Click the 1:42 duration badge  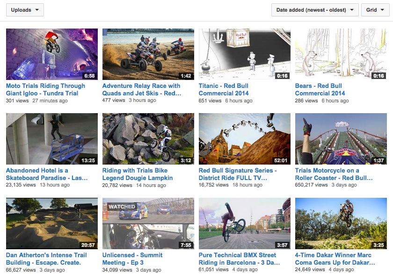[x=186, y=76]
